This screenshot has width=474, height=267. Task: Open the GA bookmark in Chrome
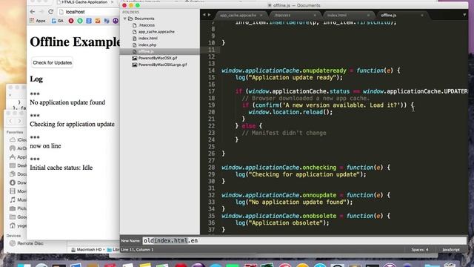tap(58, 21)
